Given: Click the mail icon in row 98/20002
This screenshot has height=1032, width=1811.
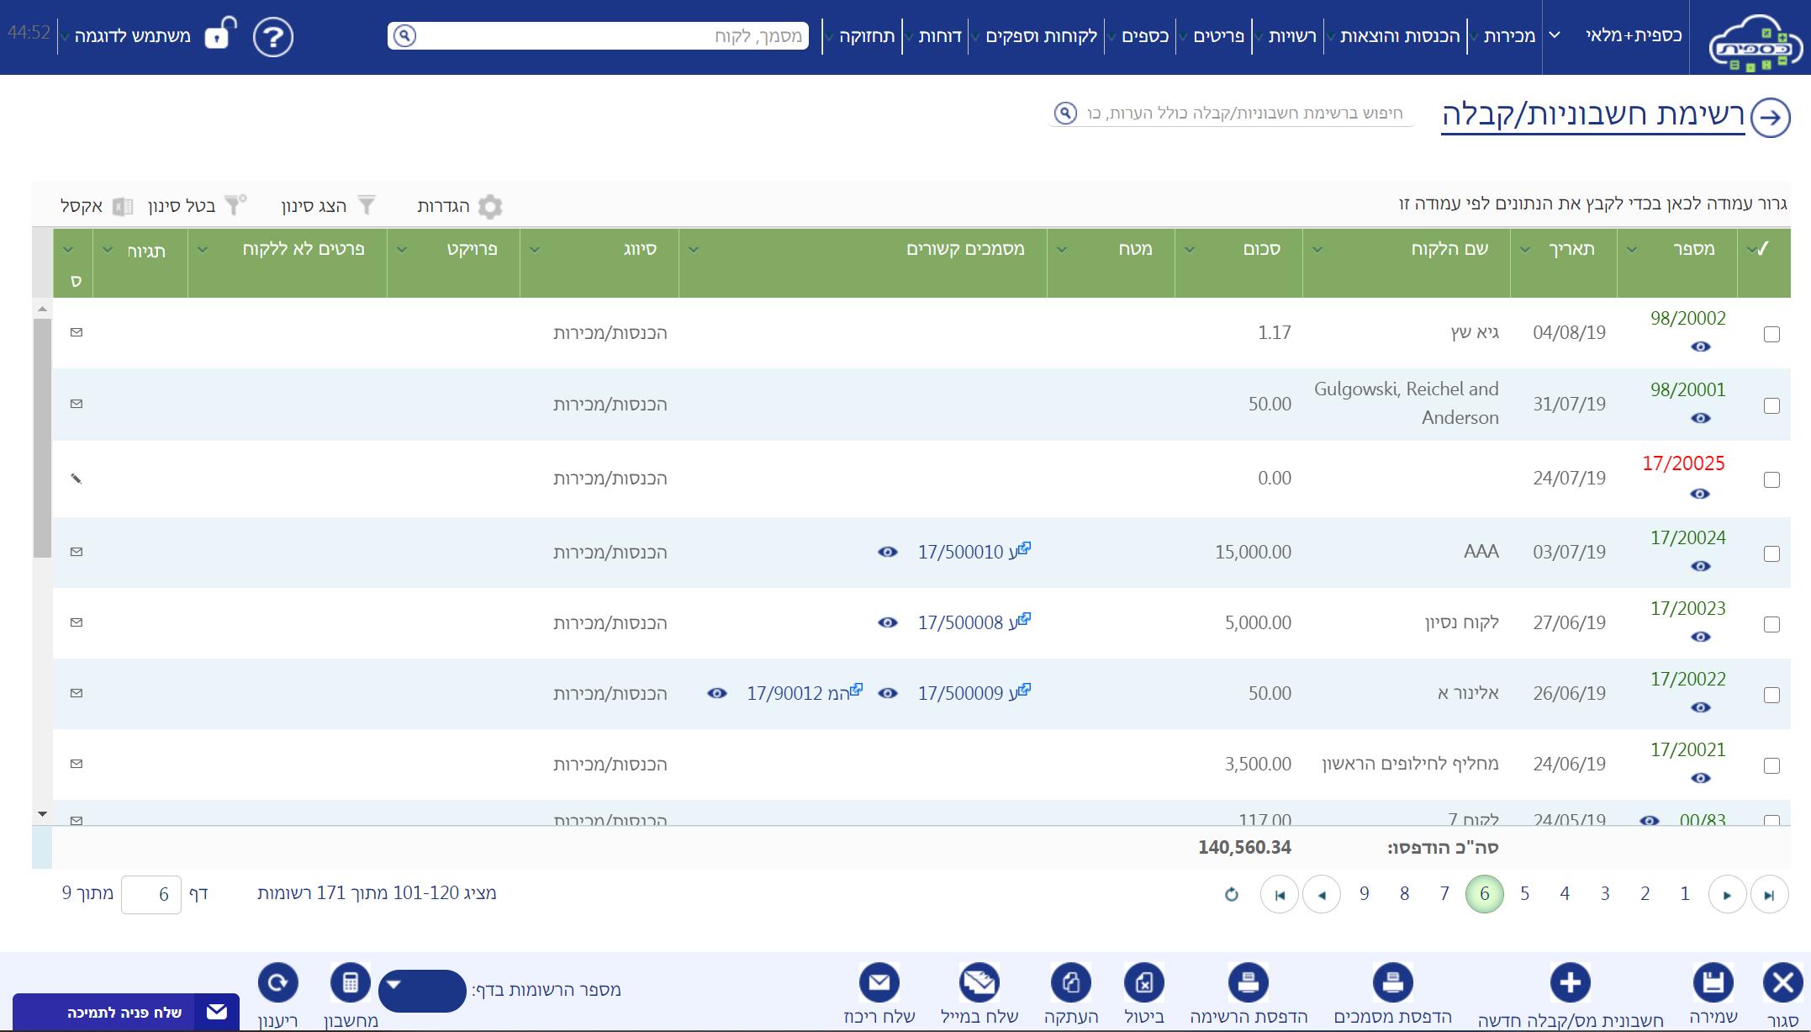Looking at the screenshot, I should tap(77, 333).
